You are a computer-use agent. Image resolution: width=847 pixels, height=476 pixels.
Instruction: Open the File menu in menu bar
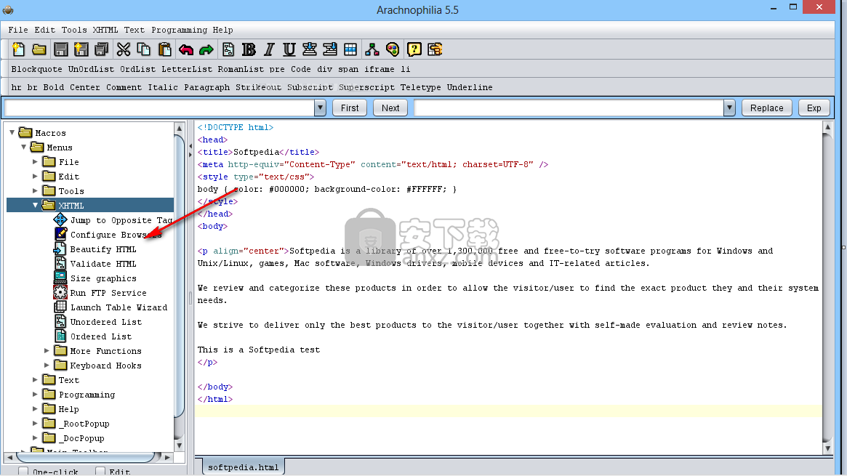tap(18, 30)
